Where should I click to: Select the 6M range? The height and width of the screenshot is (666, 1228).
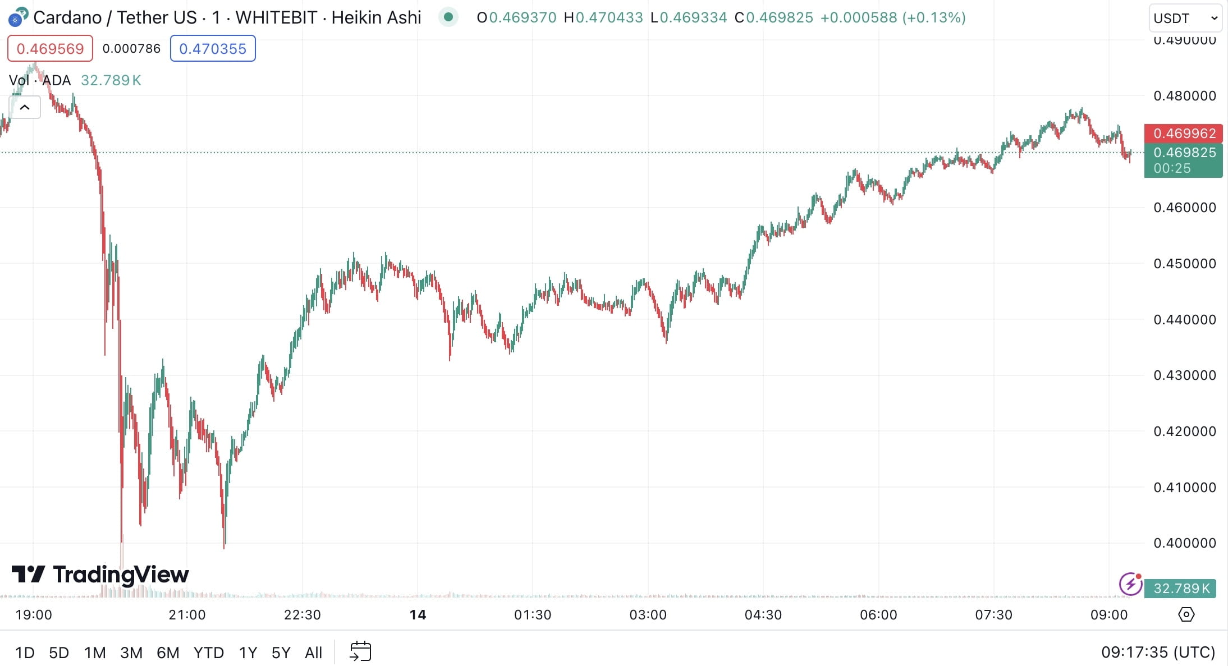168,653
